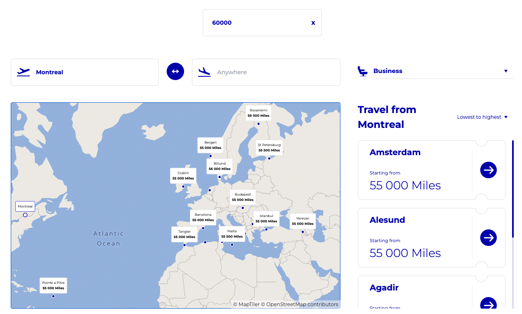
Task: Expand the Business cabin class dropdown
Action: (443, 71)
